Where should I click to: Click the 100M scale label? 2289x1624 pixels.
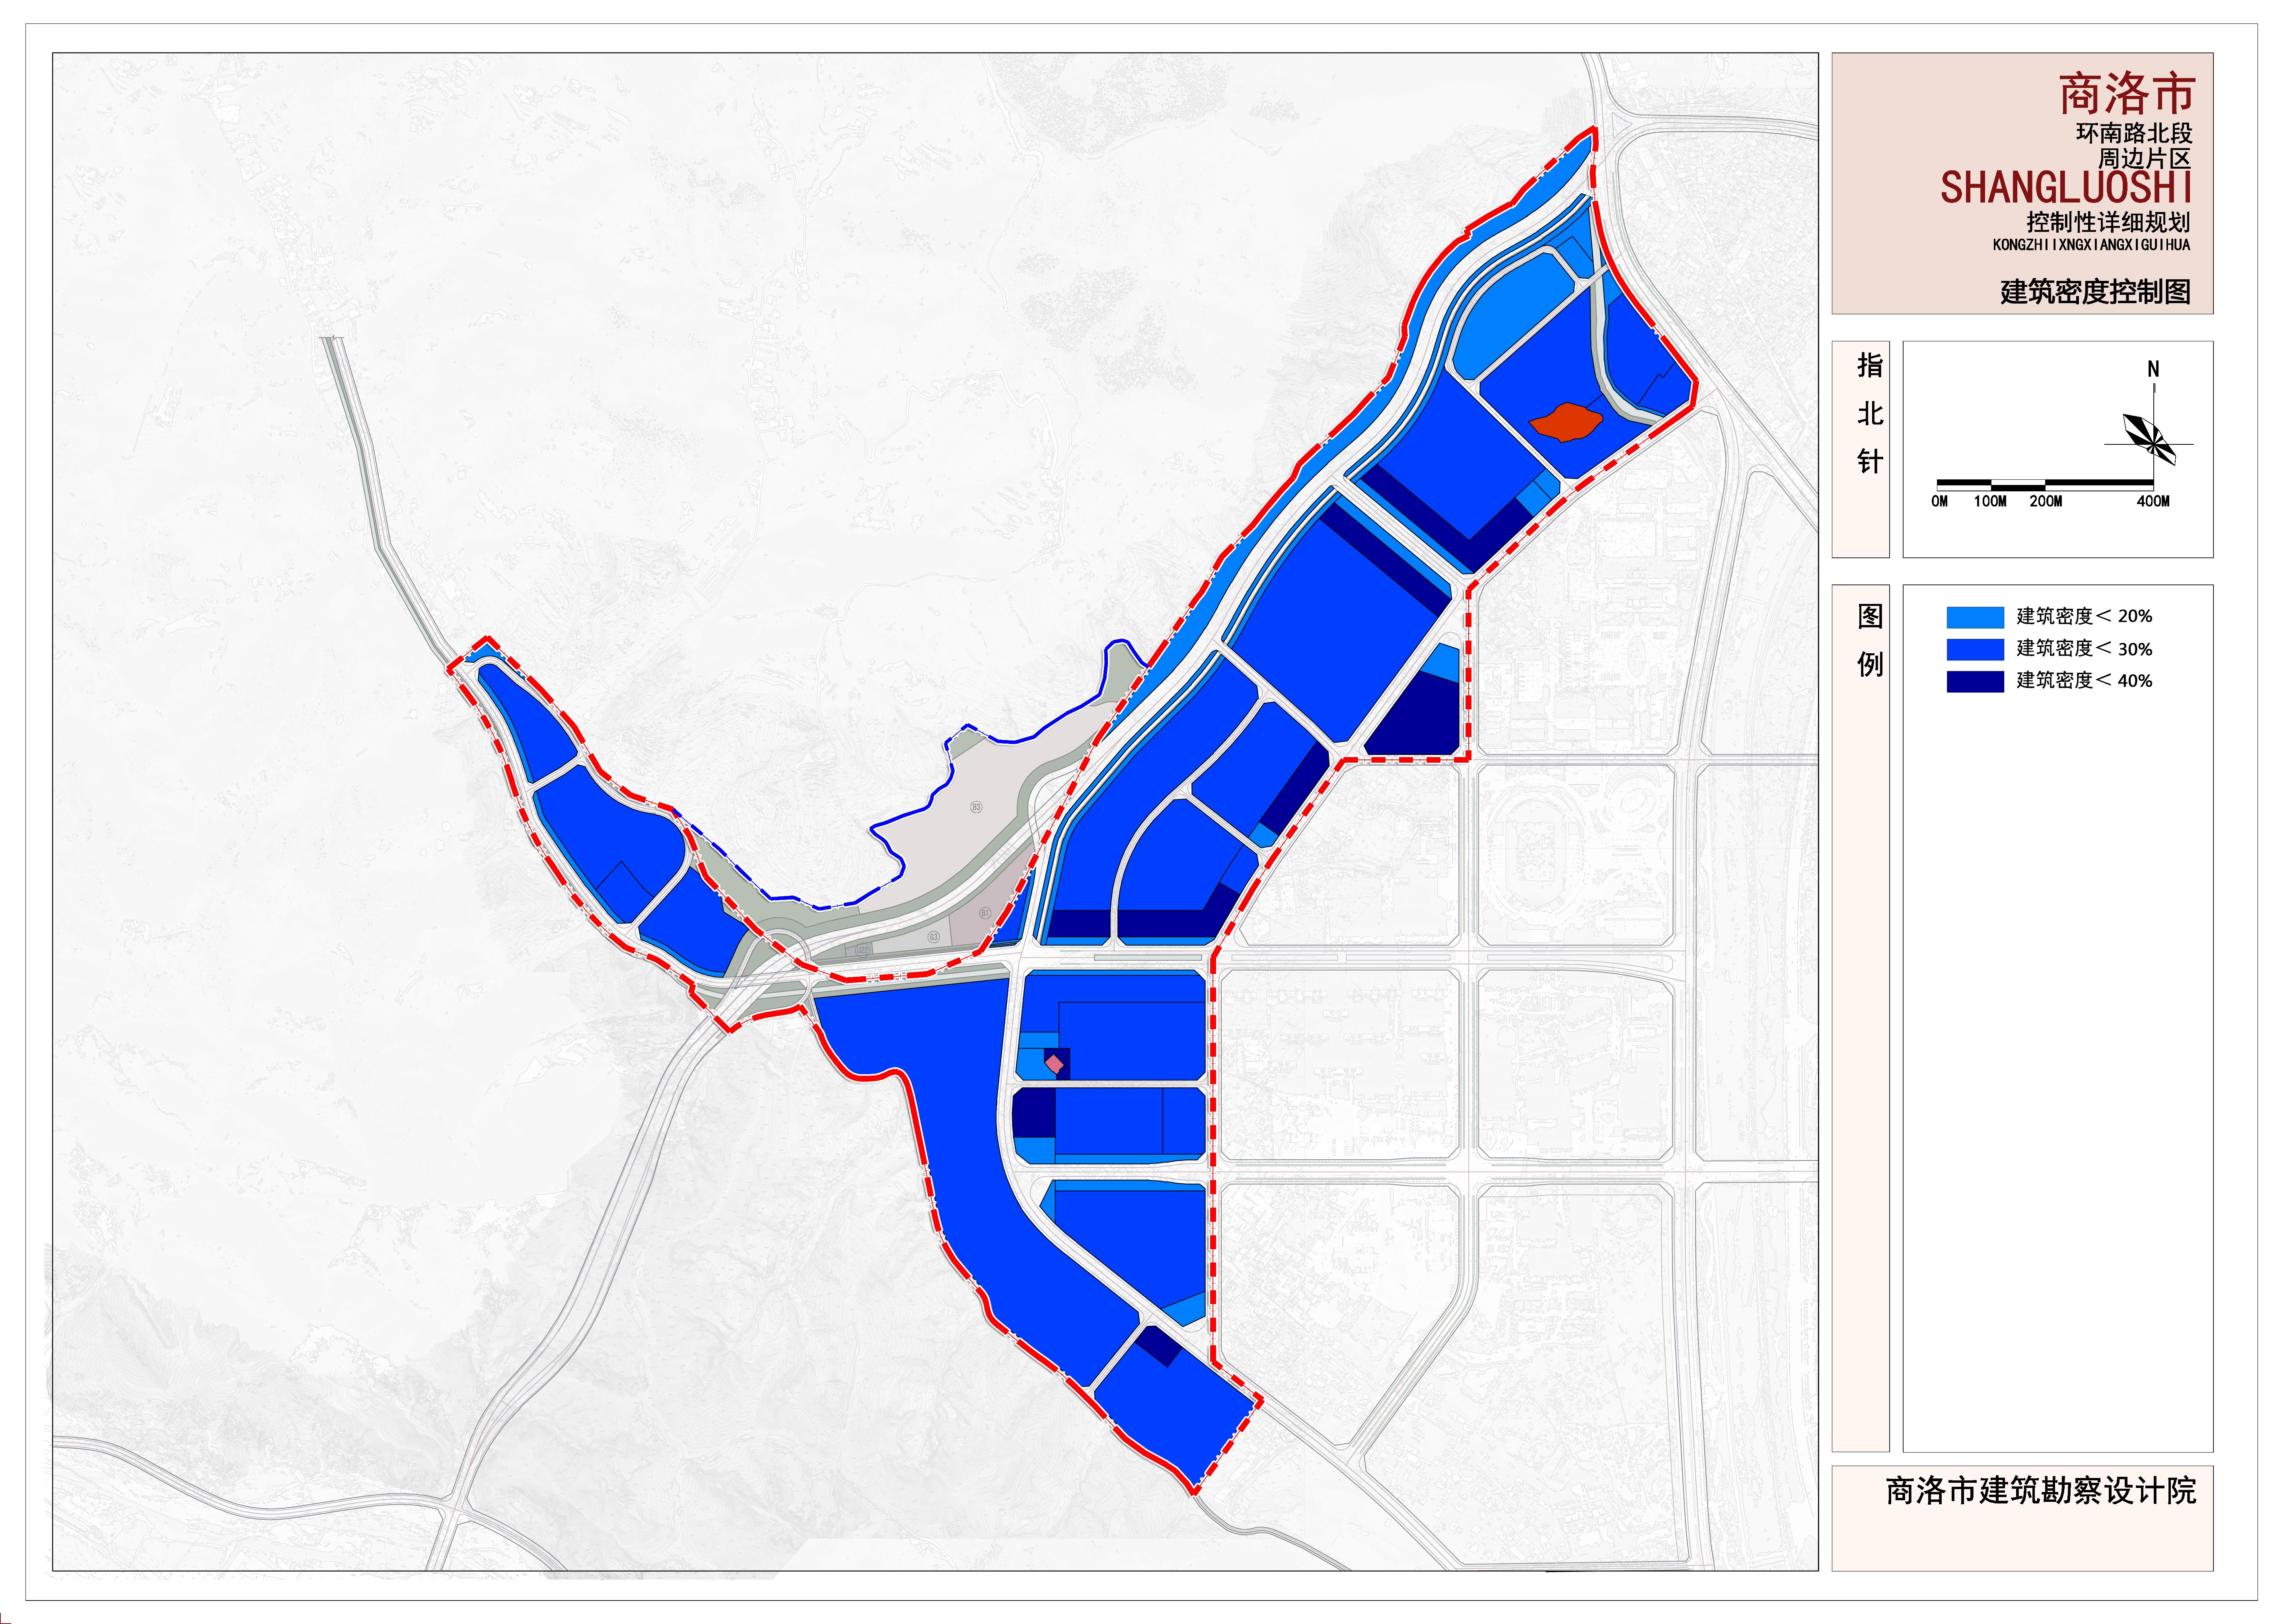click(1990, 502)
